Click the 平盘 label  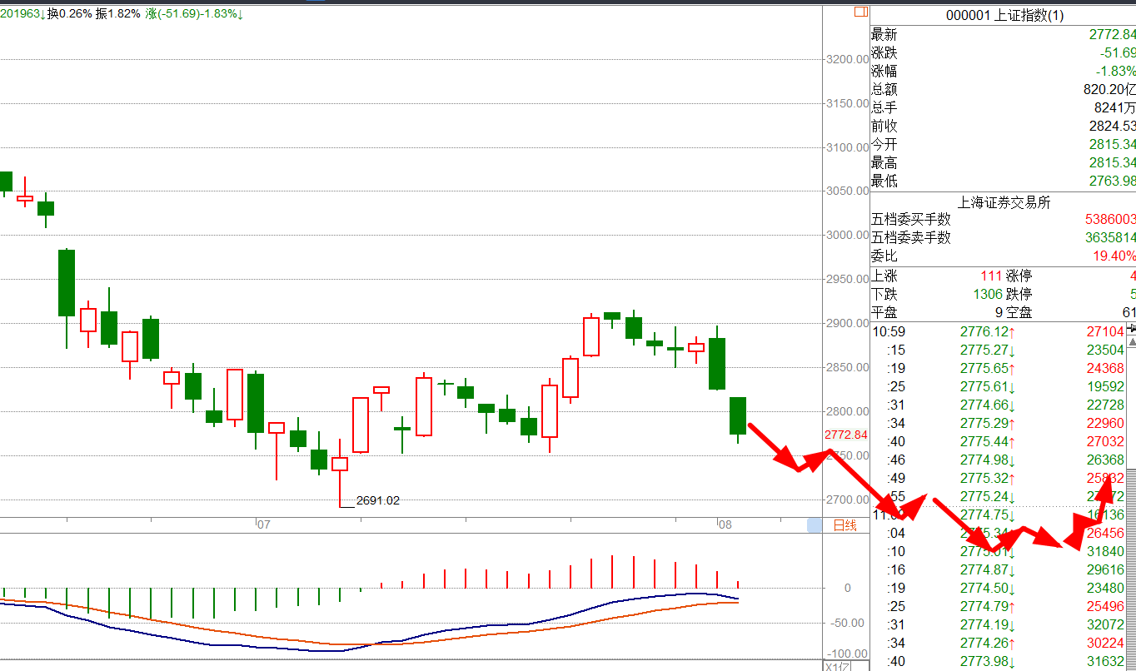[x=884, y=313]
